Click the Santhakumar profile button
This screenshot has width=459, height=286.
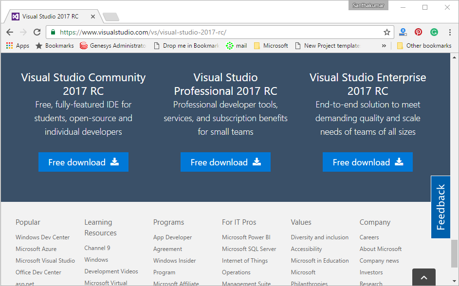pyautogui.click(x=368, y=5)
